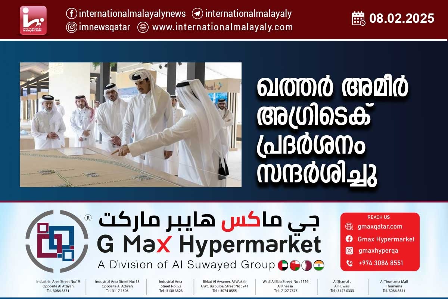This screenshot has height=299, width=448.
Task: Click the Instagram icon beside imnewsqatar
Action: click(72, 27)
